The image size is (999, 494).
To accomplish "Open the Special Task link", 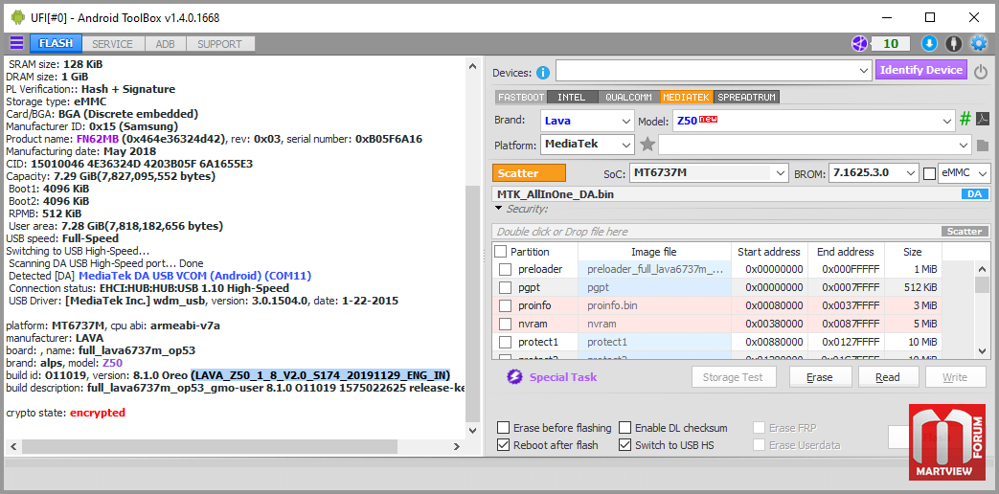I will point(563,377).
